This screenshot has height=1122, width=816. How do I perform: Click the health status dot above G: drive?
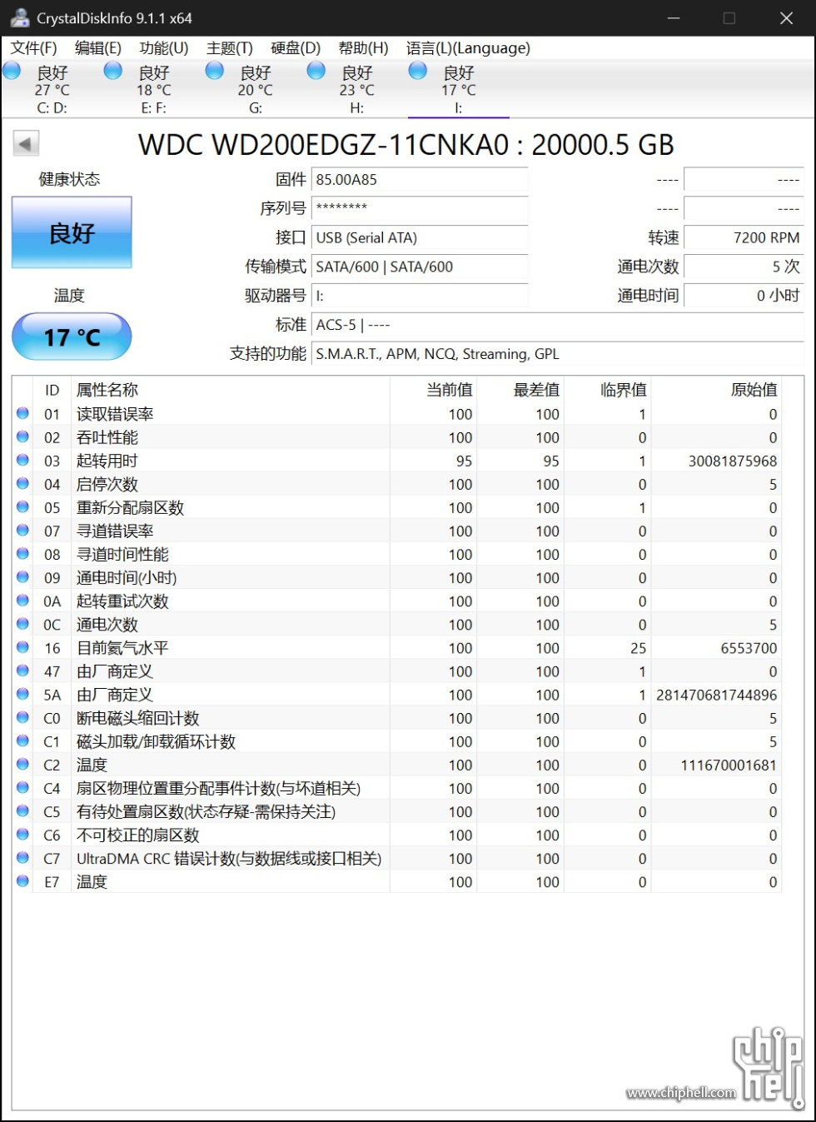point(214,72)
